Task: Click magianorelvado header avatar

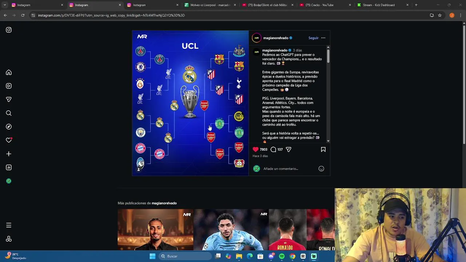Action: [x=257, y=38]
